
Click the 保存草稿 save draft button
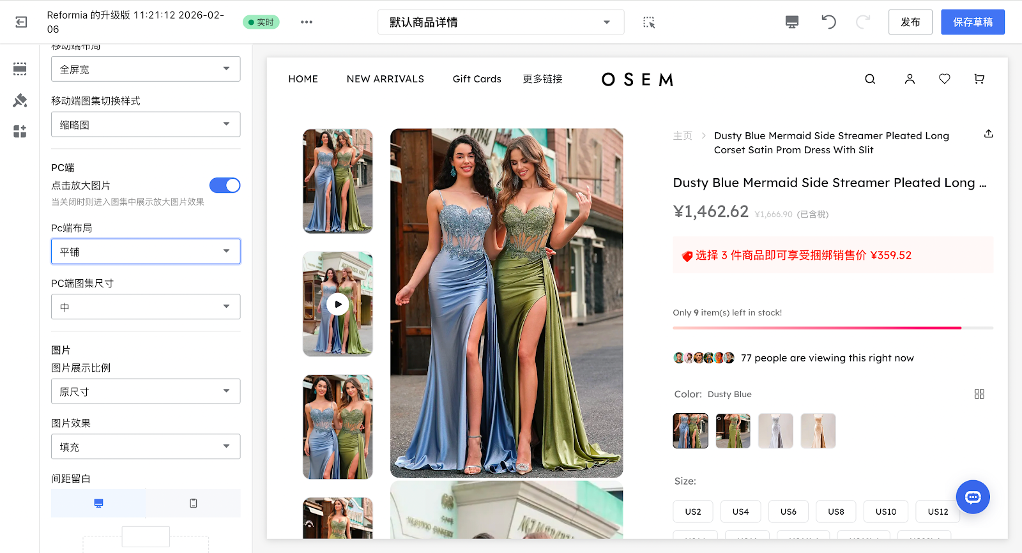972,22
